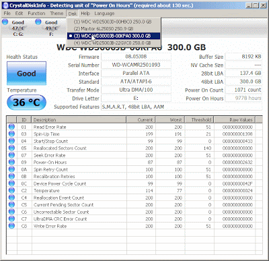
Task: Open the Edit menu
Action: (x=19, y=13)
